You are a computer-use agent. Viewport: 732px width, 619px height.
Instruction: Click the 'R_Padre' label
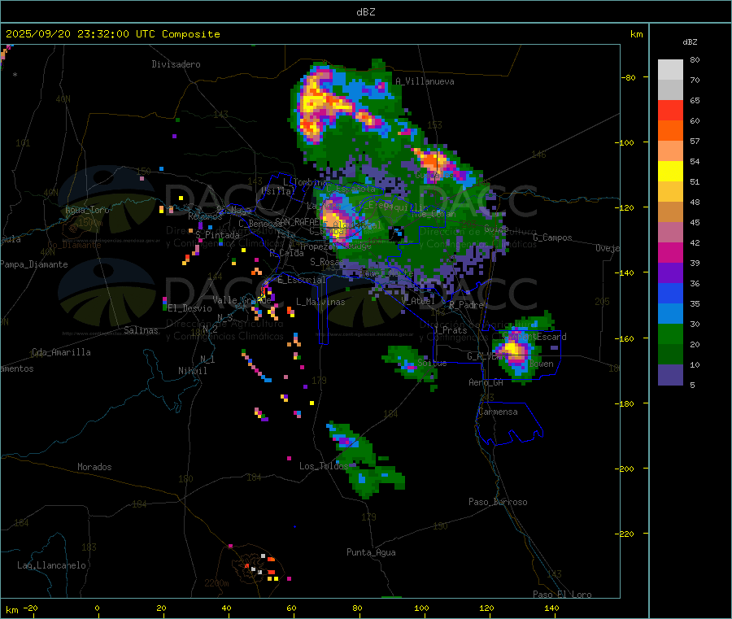(466, 305)
